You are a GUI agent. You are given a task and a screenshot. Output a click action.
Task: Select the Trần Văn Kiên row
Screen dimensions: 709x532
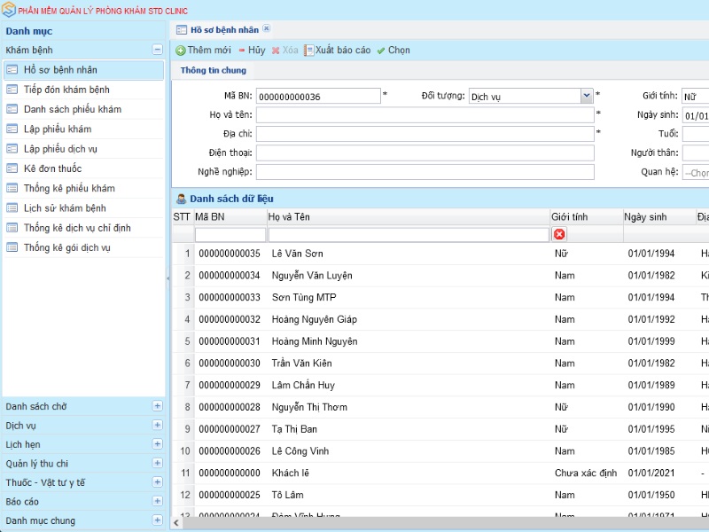440,364
